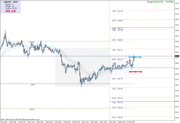
Task: Select the mS2 89.43 pivot label
Action: click(x=117, y=98)
